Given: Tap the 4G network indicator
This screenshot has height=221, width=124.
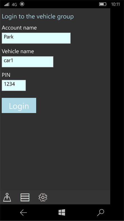Looking at the screenshot, I should click(14, 4).
